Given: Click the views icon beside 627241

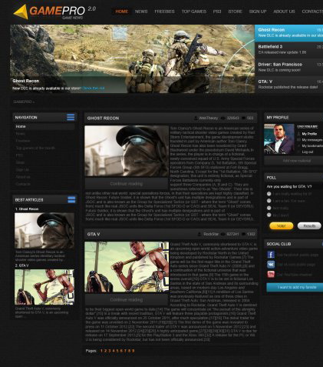Looking at the screenshot, I should (222, 234).
